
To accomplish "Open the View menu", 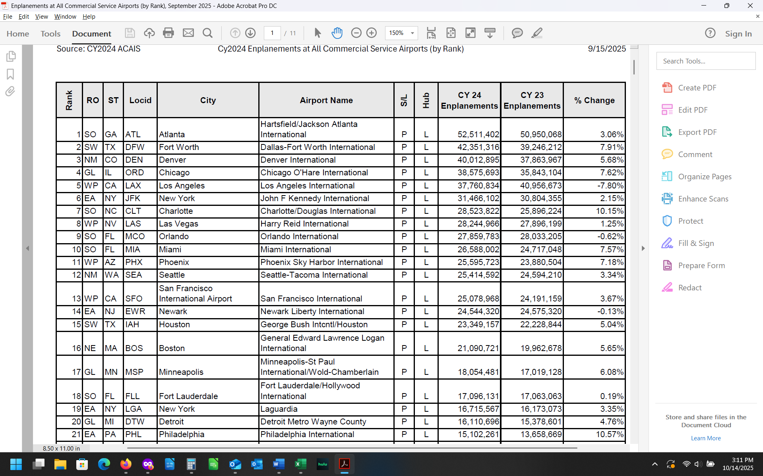I will [x=41, y=17].
